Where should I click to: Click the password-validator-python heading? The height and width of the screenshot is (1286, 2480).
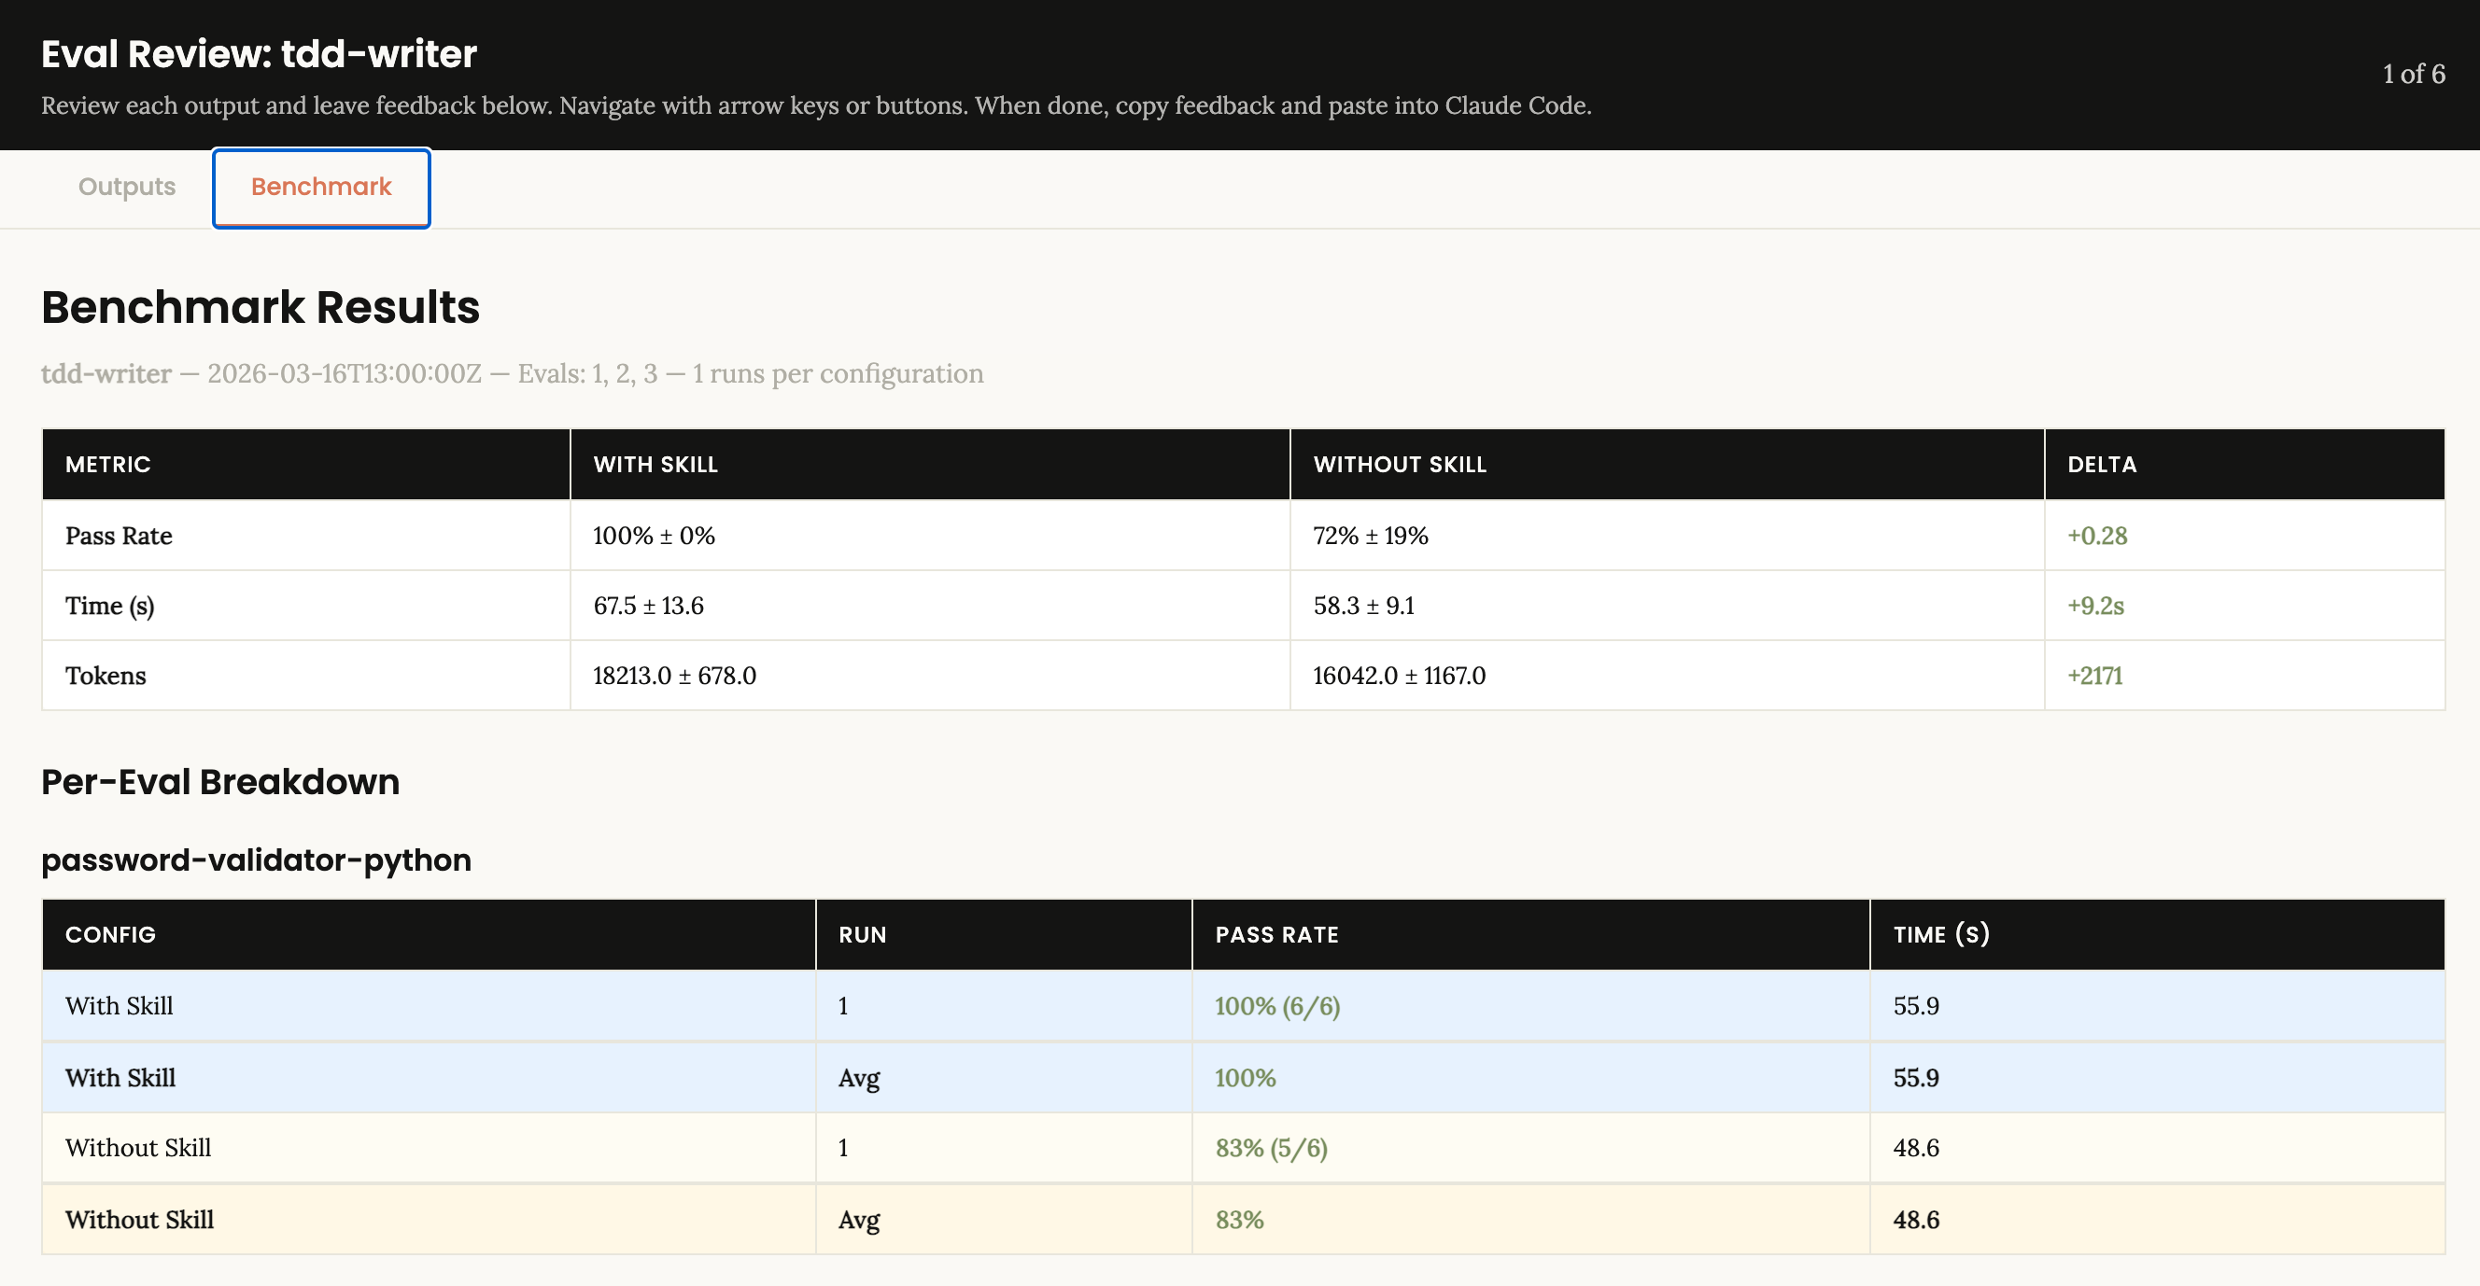pos(256,860)
